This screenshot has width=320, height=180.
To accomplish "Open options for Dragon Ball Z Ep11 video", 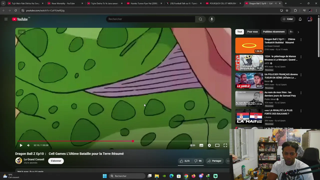I will click(x=301, y=40).
